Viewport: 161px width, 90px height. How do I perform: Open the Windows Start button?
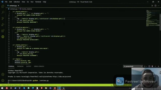coord(2,88)
